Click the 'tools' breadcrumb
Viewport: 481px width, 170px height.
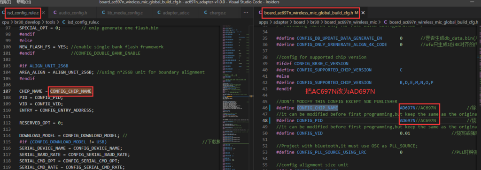[50, 22]
